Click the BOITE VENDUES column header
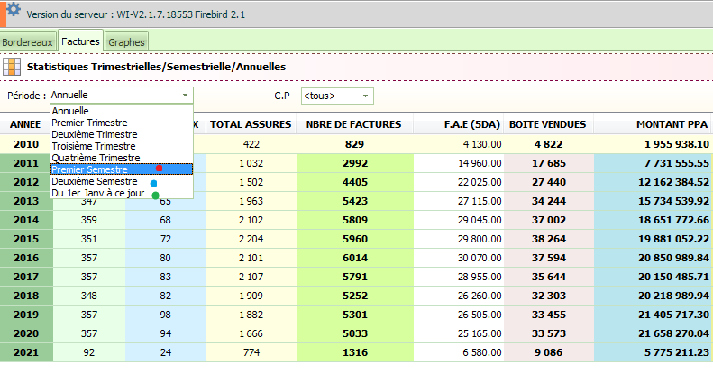 tap(548, 124)
